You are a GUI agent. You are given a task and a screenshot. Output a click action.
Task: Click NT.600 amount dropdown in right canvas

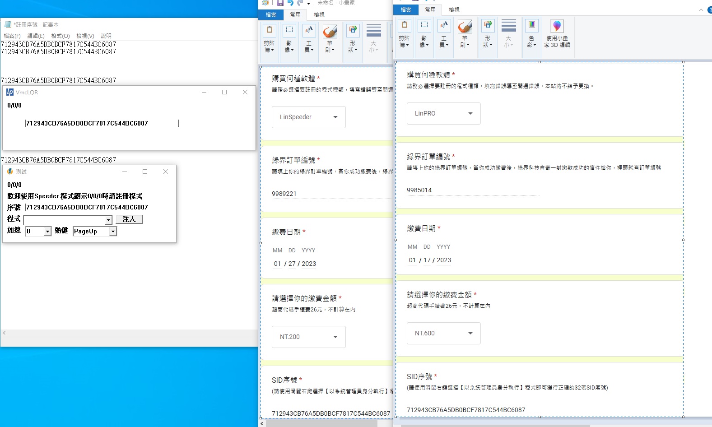[x=444, y=333]
